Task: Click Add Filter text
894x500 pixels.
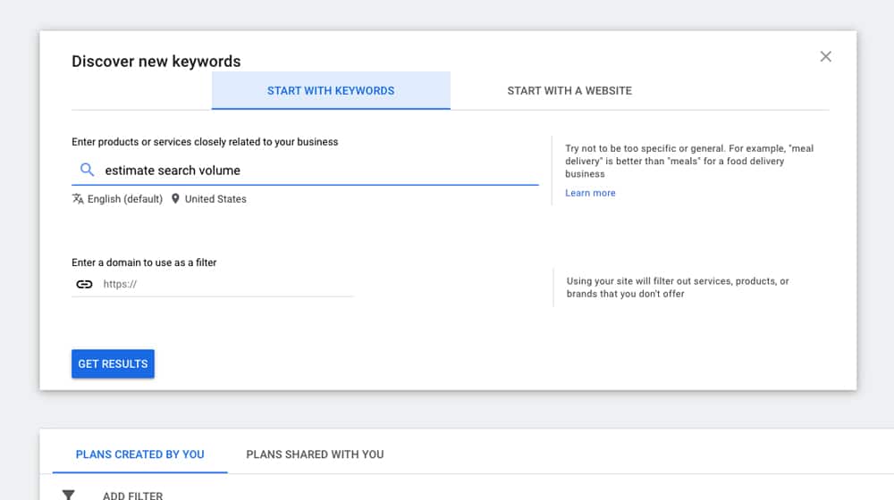Action: (x=132, y=495)
